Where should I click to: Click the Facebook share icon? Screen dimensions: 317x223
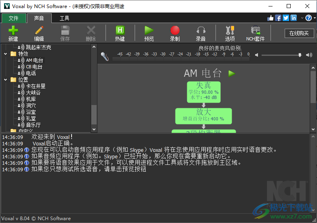[x=278, y=18]
